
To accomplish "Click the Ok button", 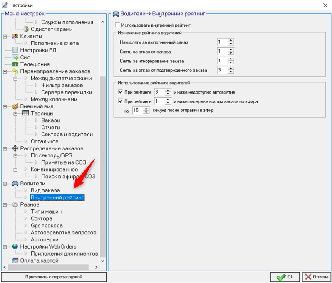I will click(285, 277).
